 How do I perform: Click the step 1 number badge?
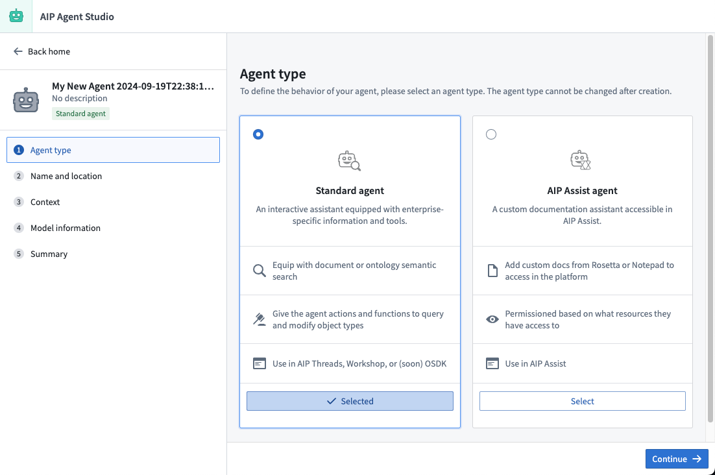tap(19, 150)
